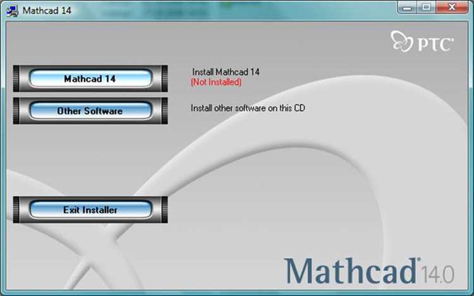Click the installer icon in title bar
474x296 pixels.
point(12,11)
